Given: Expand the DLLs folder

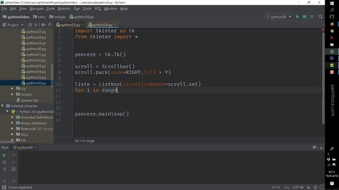Looking at the screenshot, I should coord(12,135).
